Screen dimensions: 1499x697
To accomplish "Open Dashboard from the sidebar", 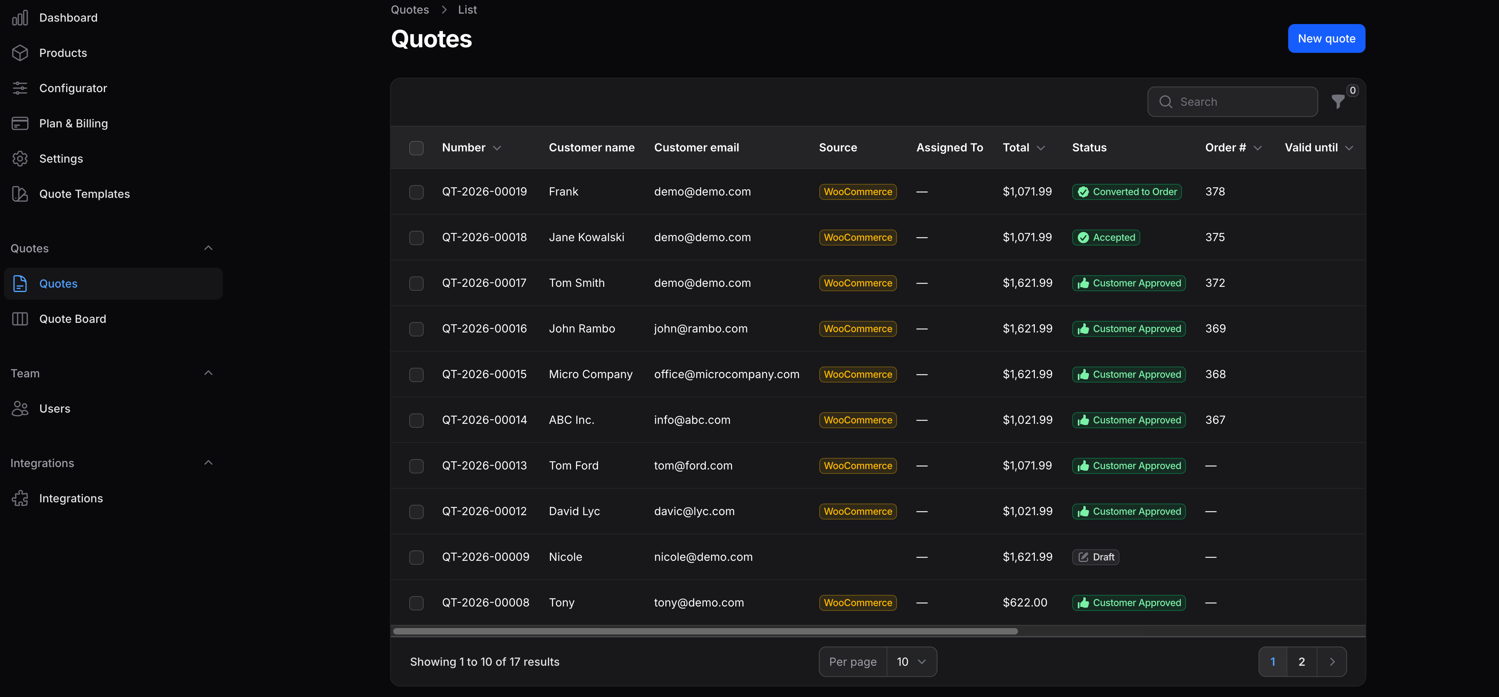I will tap(113, 18).
